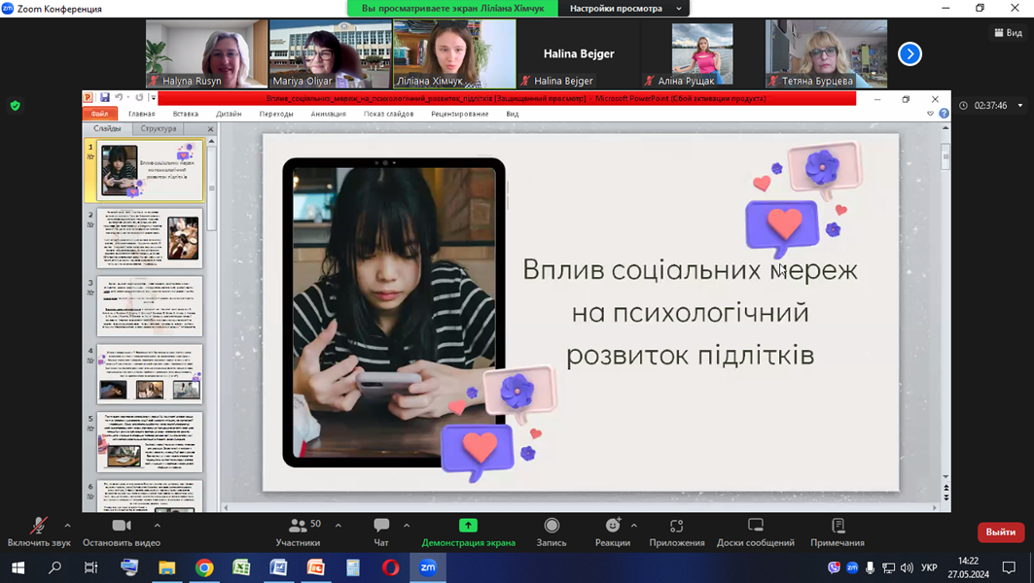
Task: Stop camera with Остановить видео button
Action: (x=122, y=526)
